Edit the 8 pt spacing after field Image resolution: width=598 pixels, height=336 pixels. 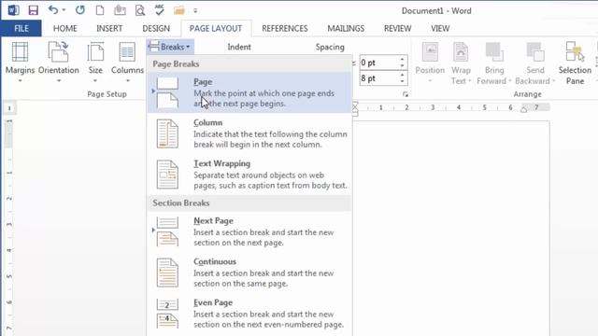tap(378, 78)
